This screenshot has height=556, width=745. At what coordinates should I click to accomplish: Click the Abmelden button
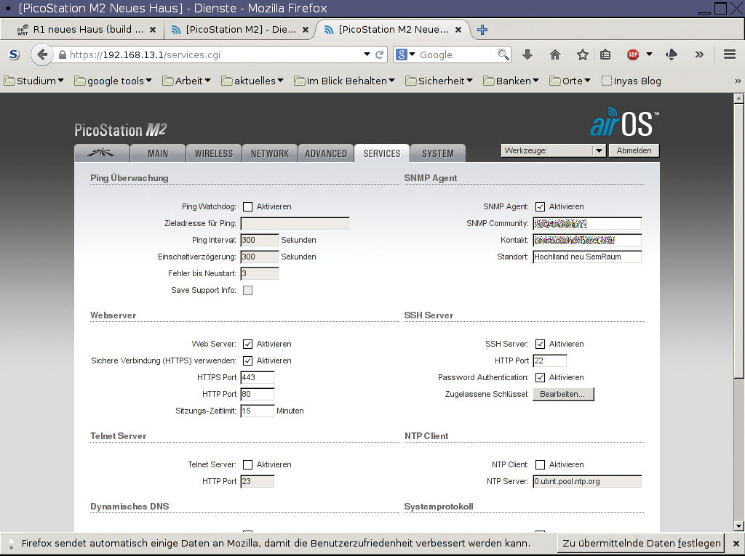click(634, 150)
